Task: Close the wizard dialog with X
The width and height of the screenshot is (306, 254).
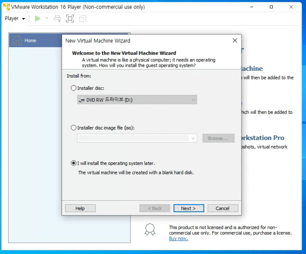Action: [235, 40]
